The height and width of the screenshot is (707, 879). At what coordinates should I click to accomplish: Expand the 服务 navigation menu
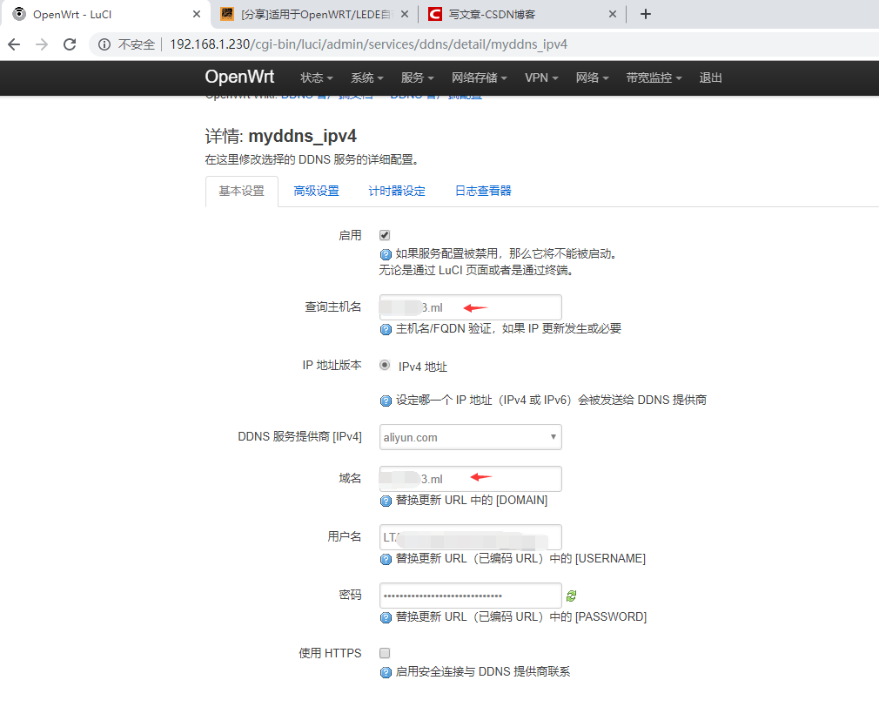(x=417, y=77)
